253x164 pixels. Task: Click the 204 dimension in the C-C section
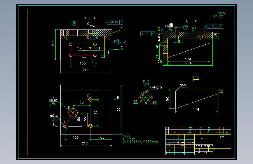[189, 63]
